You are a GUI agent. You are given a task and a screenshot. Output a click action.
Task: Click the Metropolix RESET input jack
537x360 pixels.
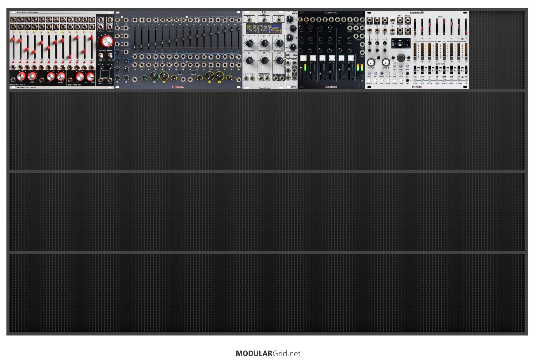(x=392, y=30)
